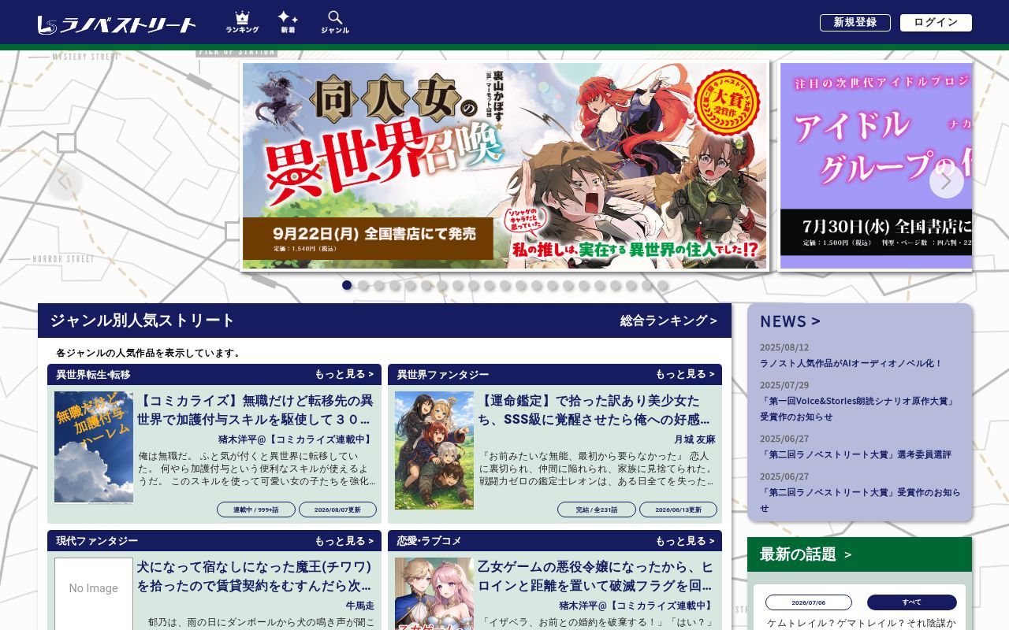Open the ジャンル magnifier icon
Viewport: 1009px width, 630px height.
click(x=335, y=22)
